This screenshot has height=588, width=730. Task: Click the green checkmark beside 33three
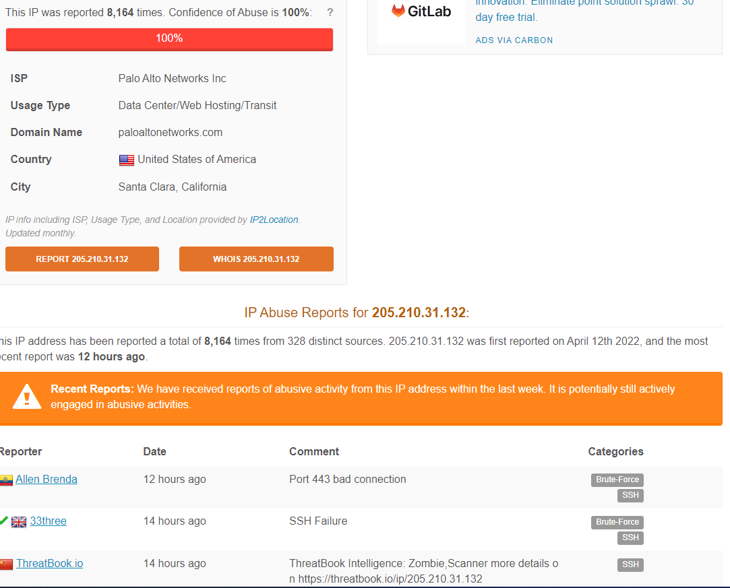click(x=4, y=521)
